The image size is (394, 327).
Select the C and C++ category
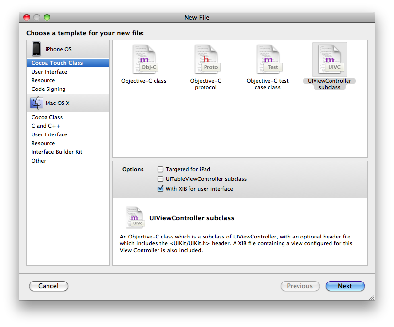point(46,126)
